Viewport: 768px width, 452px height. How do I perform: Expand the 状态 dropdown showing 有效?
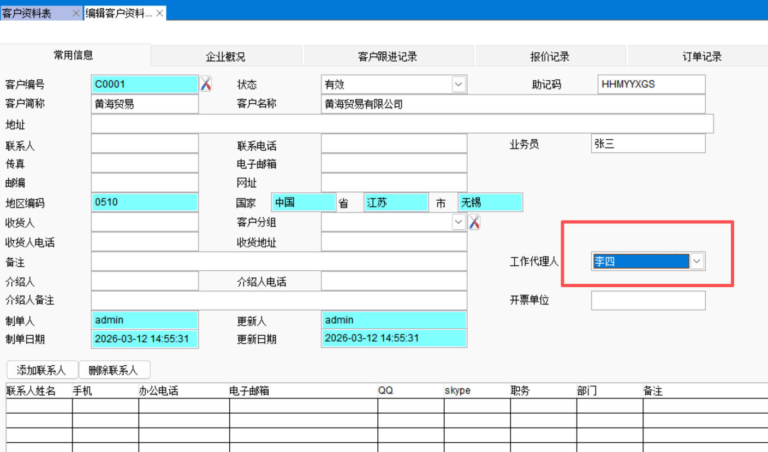(x=459, y=85)
